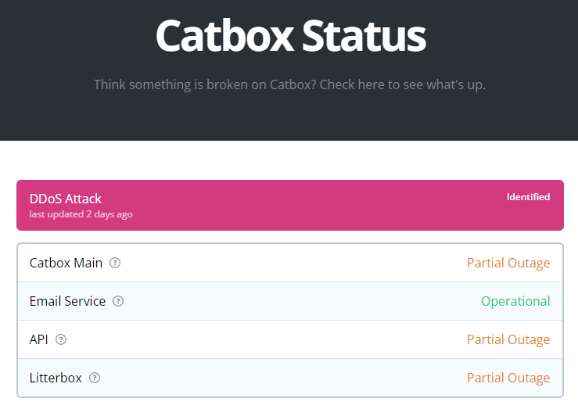Select the Identified incident status label

coord(528,197)
